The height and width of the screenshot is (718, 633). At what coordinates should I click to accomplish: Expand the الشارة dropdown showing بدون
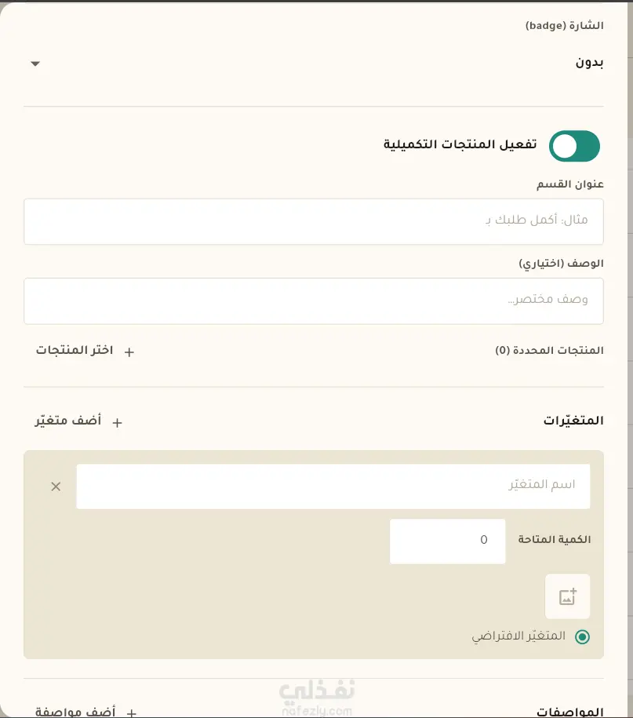(314, 64)
